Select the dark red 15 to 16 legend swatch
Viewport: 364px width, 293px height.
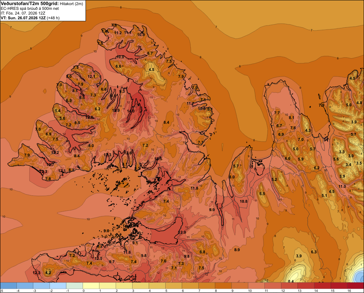339,286
